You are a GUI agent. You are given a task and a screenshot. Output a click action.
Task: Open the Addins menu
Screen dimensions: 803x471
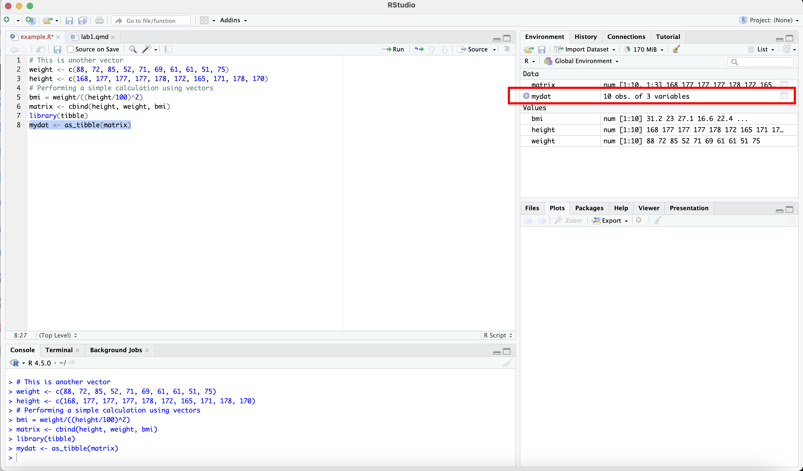click(x=233, y=20)
